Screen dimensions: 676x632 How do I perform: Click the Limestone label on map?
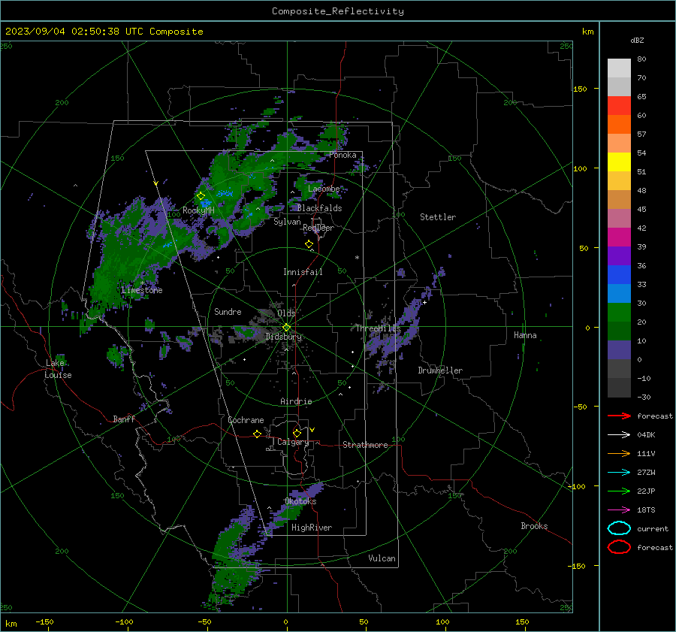pos(142,290)
